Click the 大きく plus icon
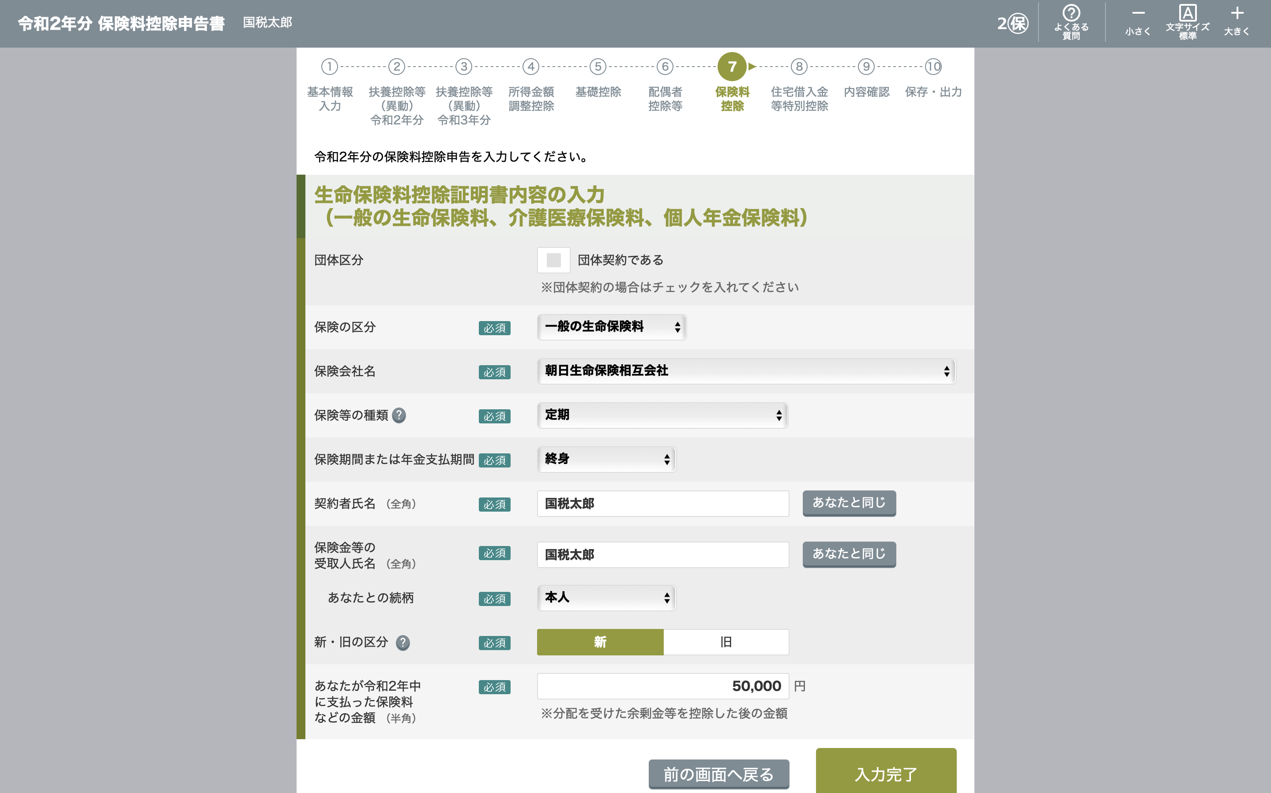This screenshot has width=1271, height=793. [x=1237, y=21]
